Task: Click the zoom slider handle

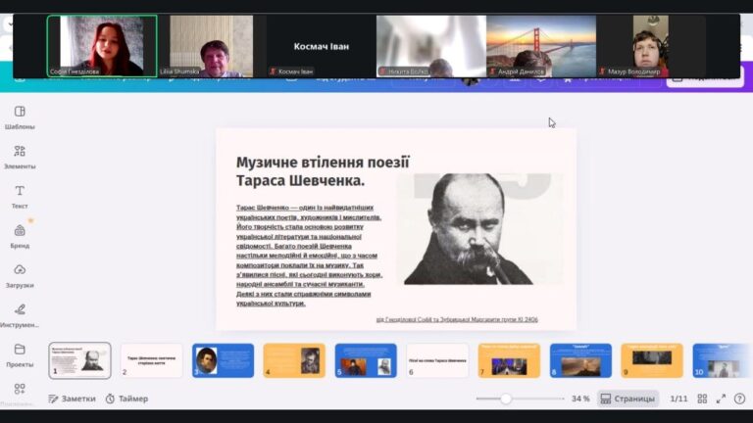Action: point(506,399)
